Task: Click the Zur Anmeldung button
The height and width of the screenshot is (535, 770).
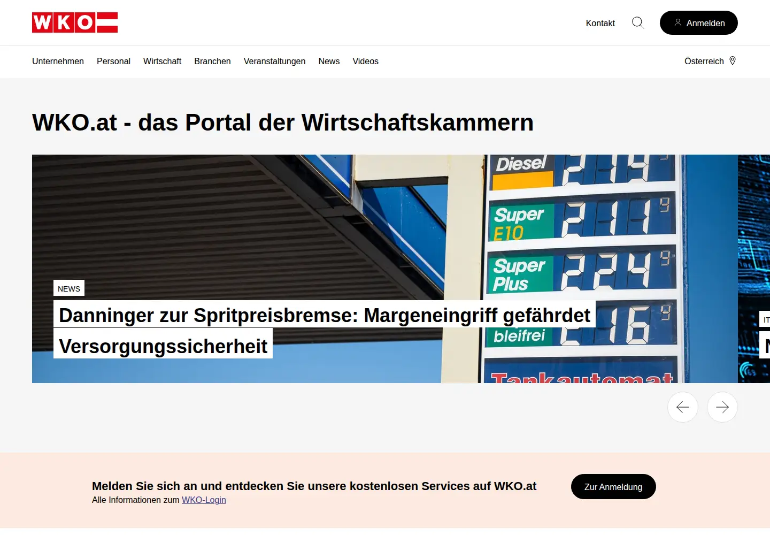Action: [613, 487]
